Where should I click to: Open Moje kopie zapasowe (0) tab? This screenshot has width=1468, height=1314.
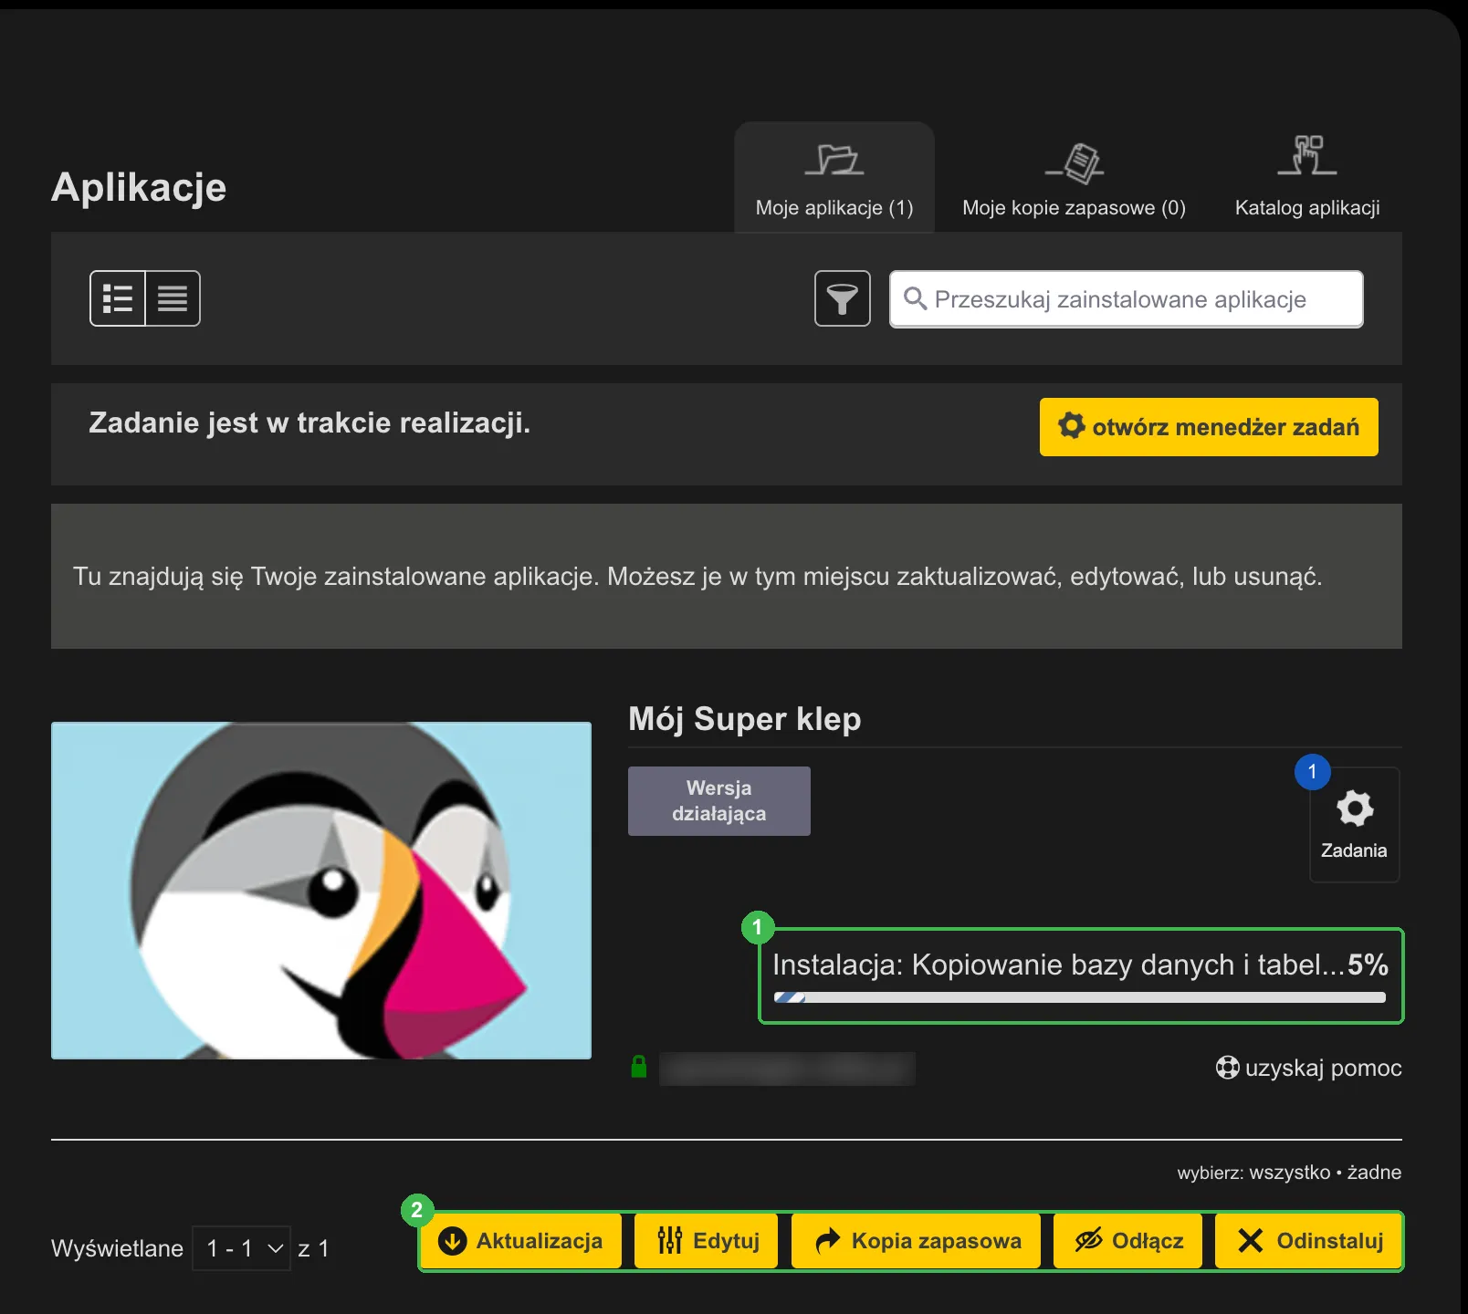coord(1074,177)
